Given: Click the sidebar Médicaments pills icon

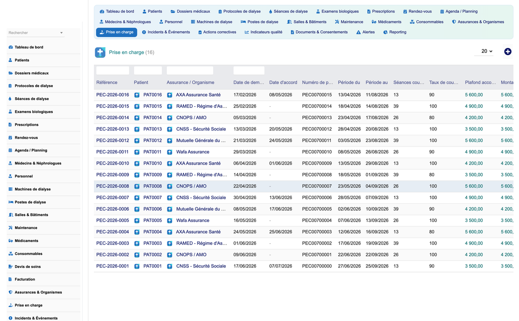Looking at the screenshot, I should click(x=10, y=241).
